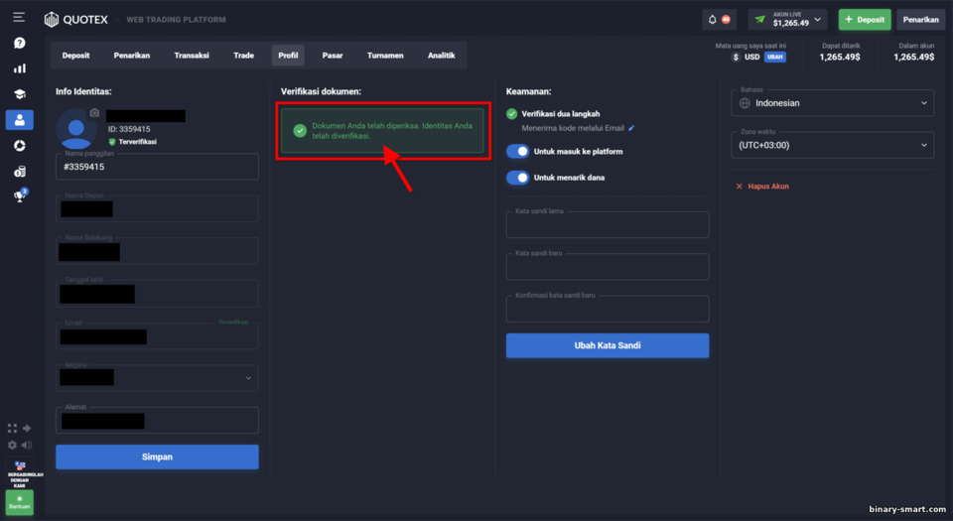Image resolution: width=953 pixels, height=521 pixels.
Task: Click the red X Hapus Akun icon
Action: (x=739, y=187)
